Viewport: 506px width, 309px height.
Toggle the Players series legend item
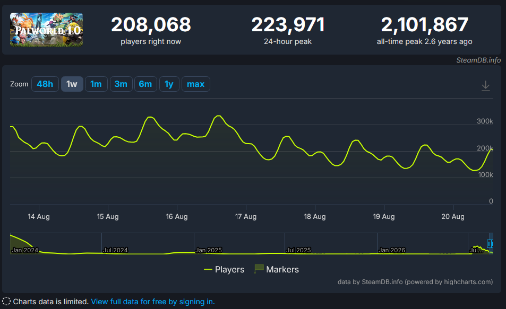tap(224, 269)
